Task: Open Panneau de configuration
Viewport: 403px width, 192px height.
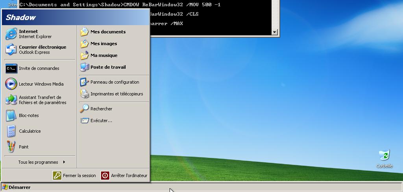Action: point(114,82)
